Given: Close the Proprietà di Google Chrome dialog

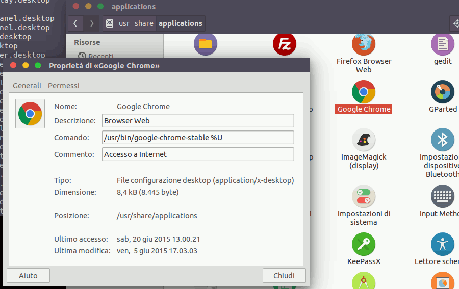Looking at the screenshot, I should tap(13, 65).
